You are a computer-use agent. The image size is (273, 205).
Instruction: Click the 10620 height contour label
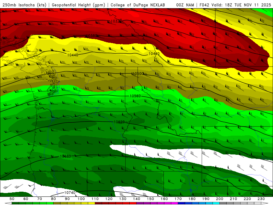[119, 122]
